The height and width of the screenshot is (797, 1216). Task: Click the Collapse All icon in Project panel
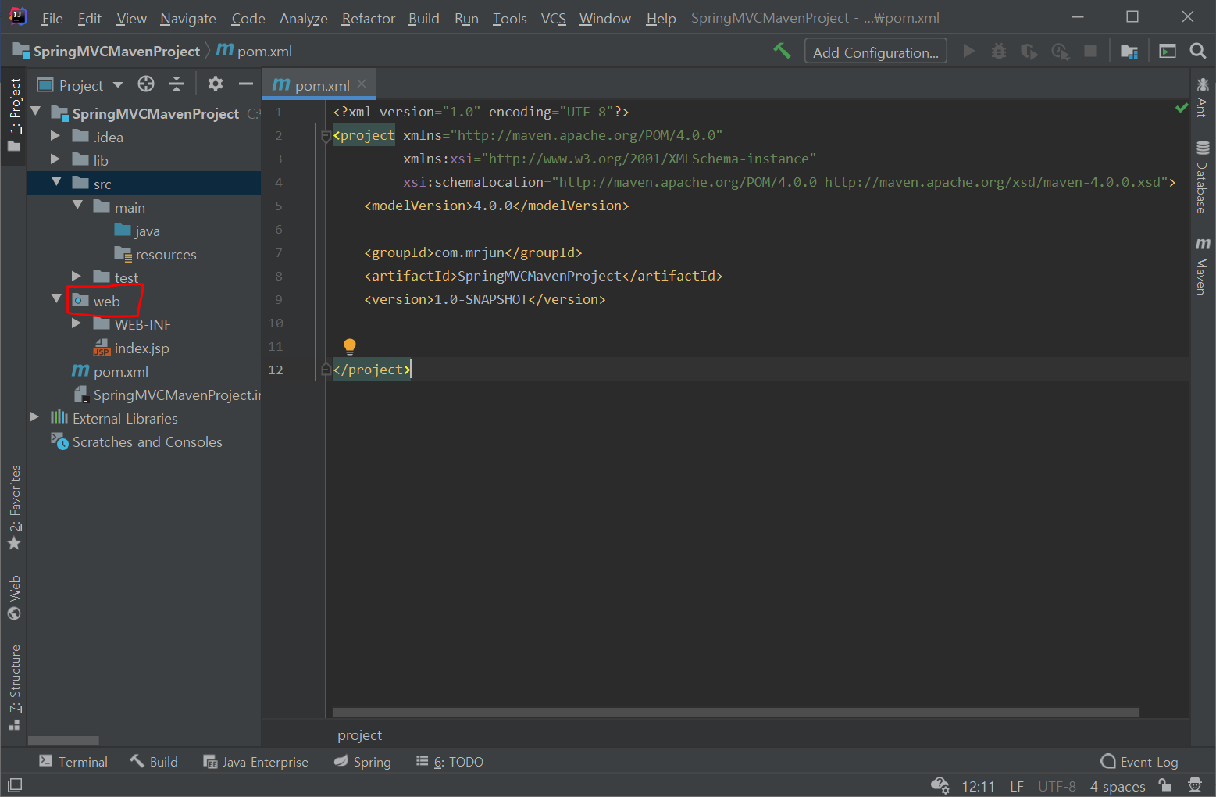[177, 84]
